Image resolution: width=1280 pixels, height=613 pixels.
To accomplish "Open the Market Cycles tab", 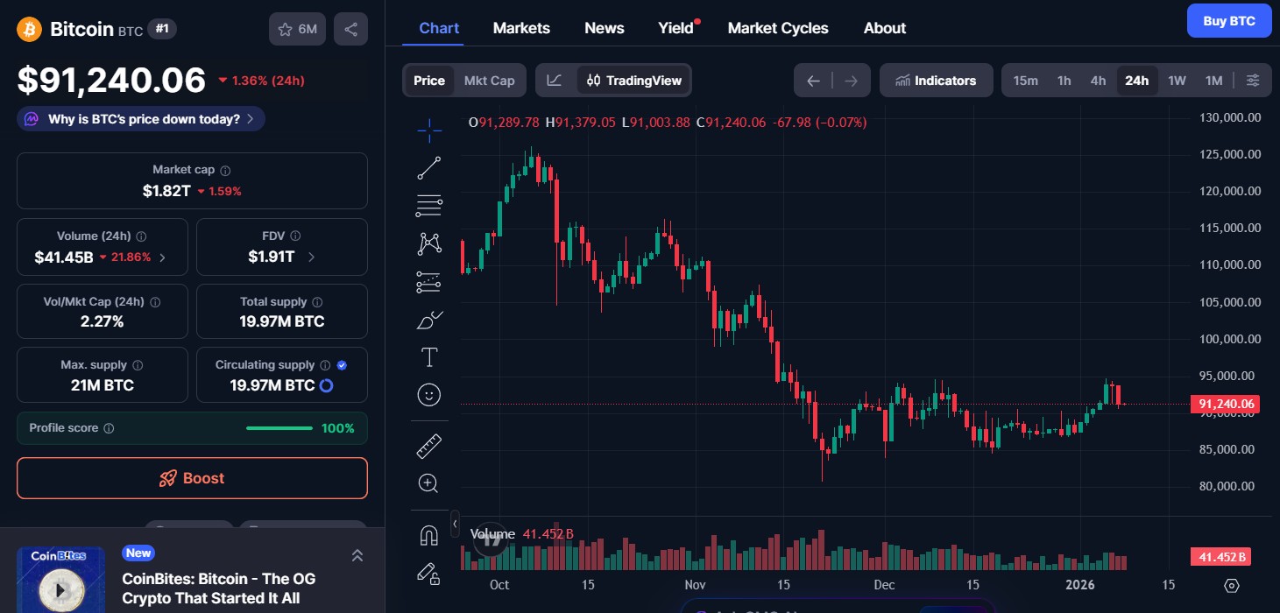I will (x=777, y=27).
